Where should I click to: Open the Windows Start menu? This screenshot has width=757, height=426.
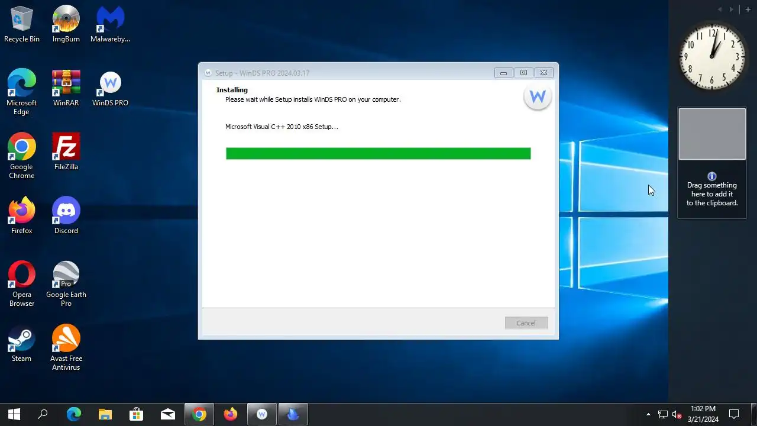click(x=14, y=414)
